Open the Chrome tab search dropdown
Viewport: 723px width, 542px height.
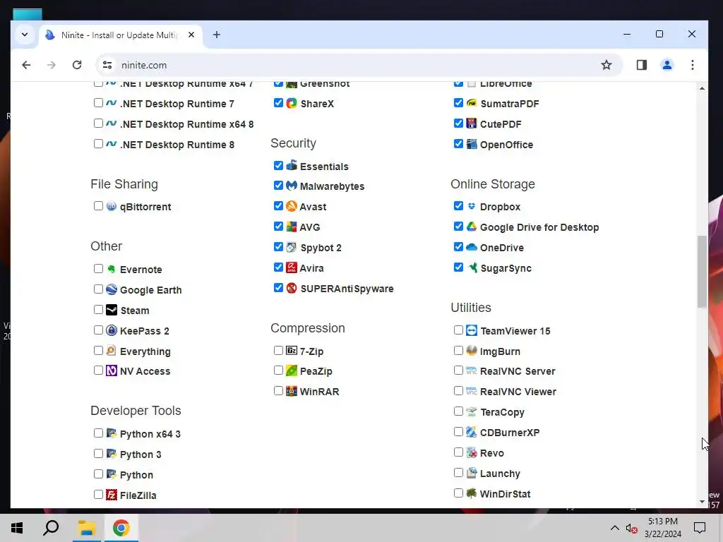[25, 35]
